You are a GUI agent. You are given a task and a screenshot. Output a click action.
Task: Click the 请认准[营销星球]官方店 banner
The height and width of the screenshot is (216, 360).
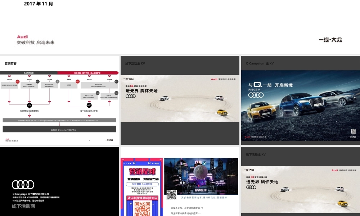[142, 198]
